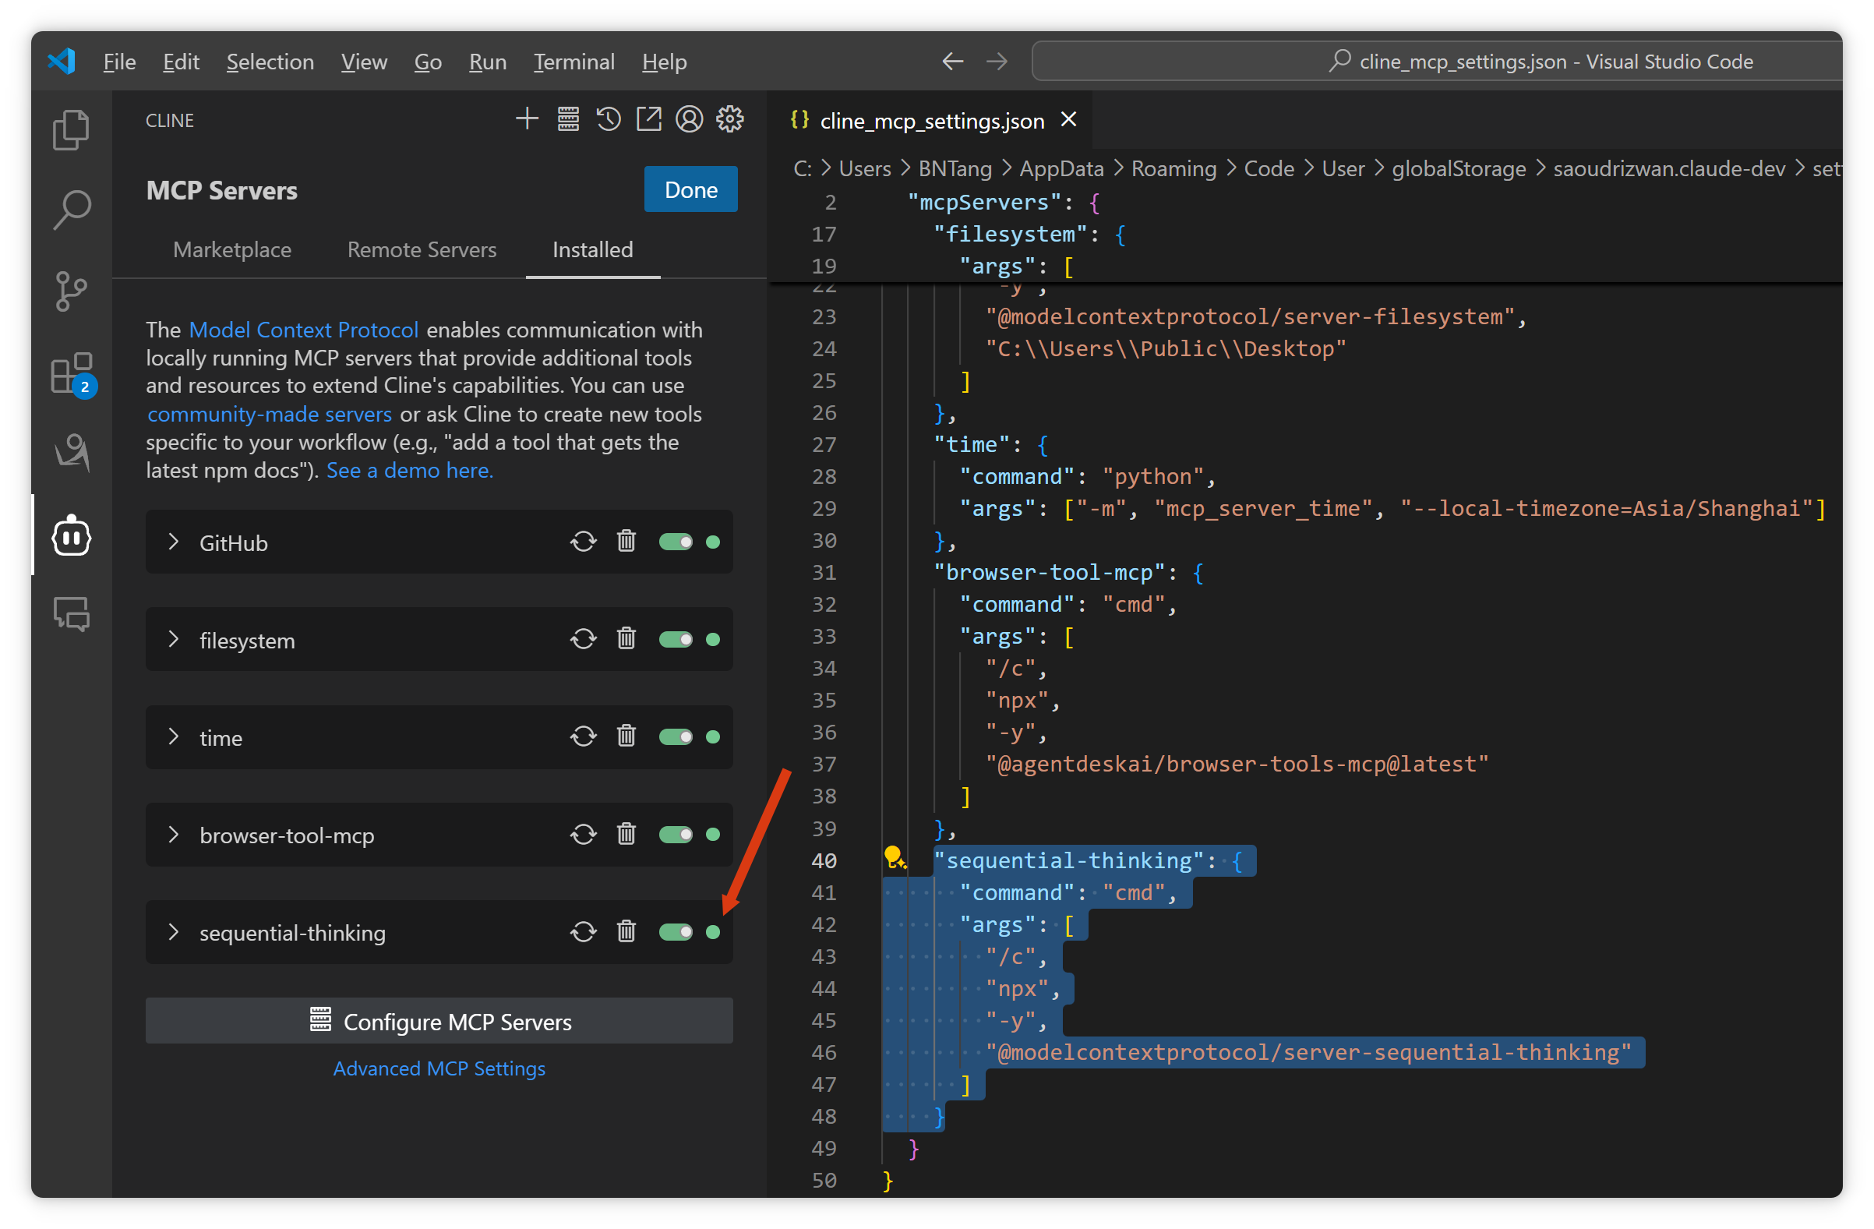Open Source Control view in activity bar

click(71, 291)
